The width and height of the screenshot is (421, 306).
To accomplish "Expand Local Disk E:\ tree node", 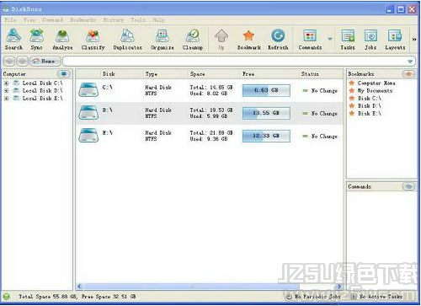I will pyautogui.click(x=6, y=99).
